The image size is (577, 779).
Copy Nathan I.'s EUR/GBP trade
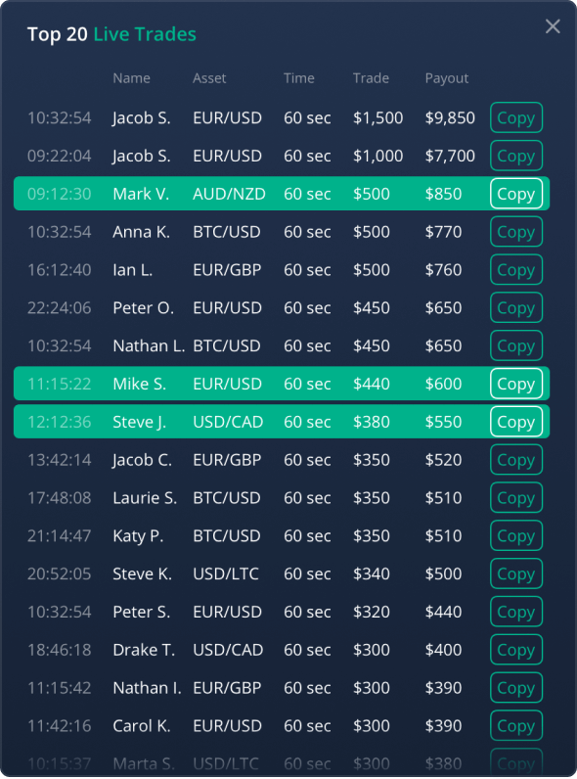[516, 688]
